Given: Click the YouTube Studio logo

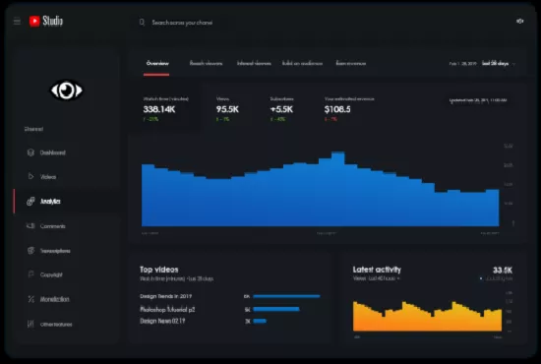Looking at the screenshot, I should coord(46,21).
